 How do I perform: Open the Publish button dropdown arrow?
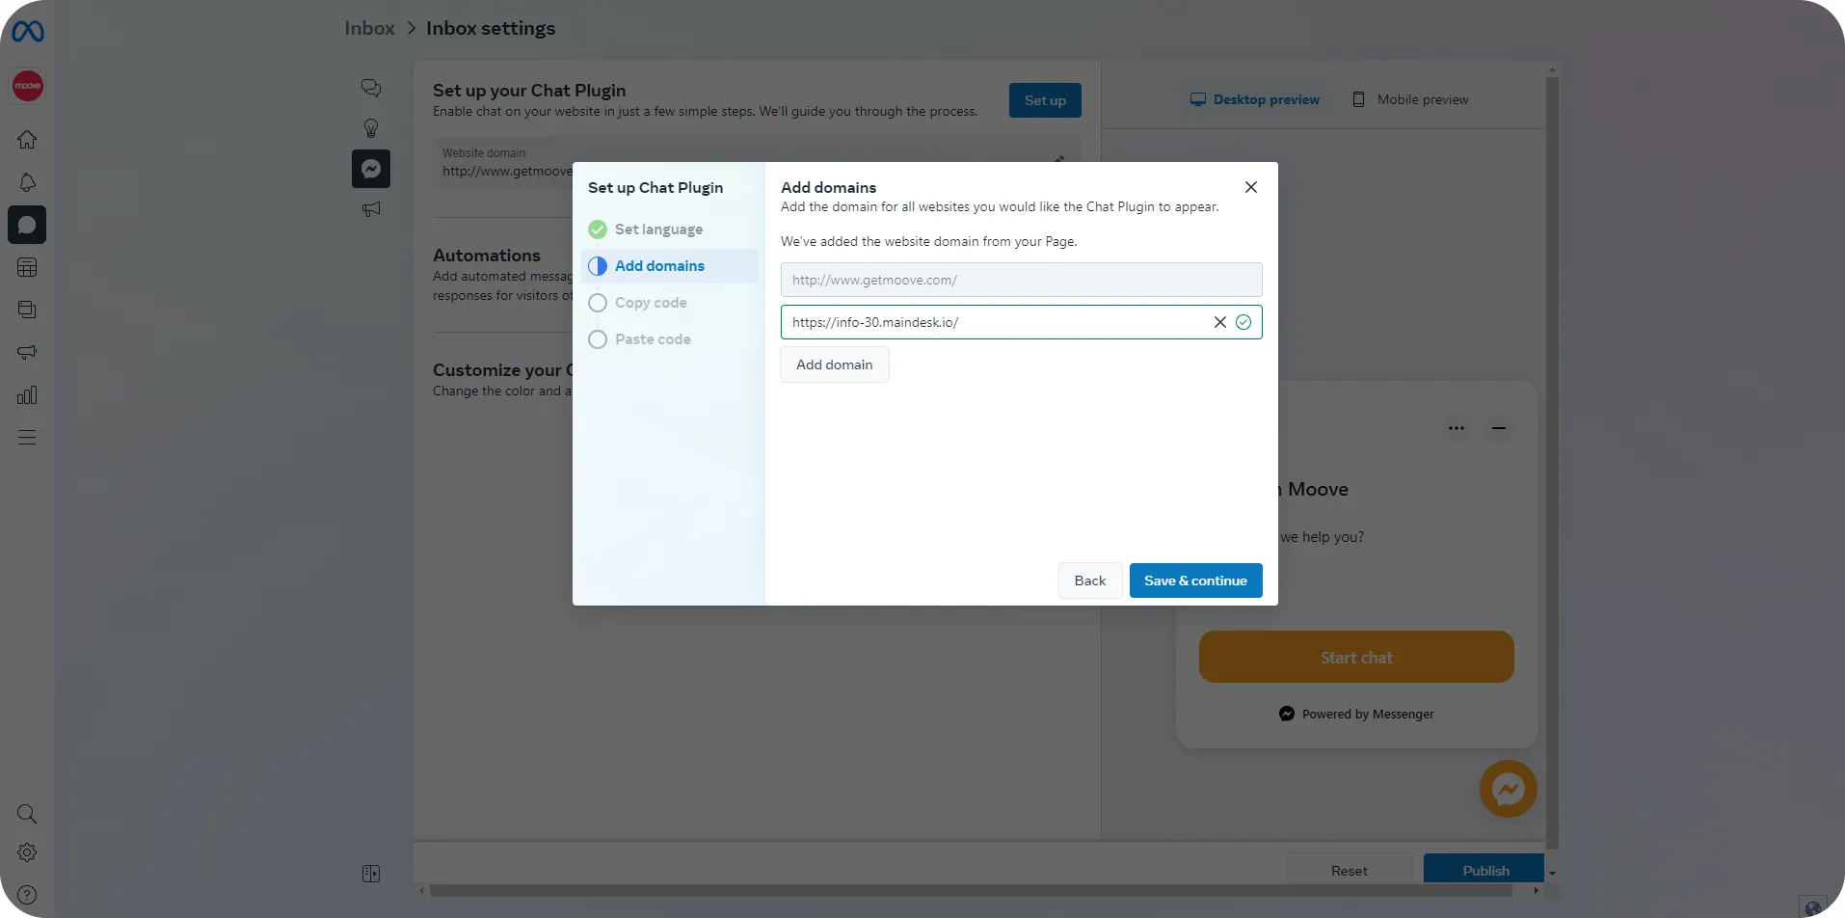click(1553, 874)
